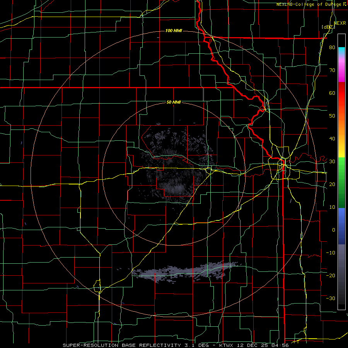The height and width of the screenshot is (348, 348).
Task: Click the blue segment of the color bar
Action: [341, 226]
